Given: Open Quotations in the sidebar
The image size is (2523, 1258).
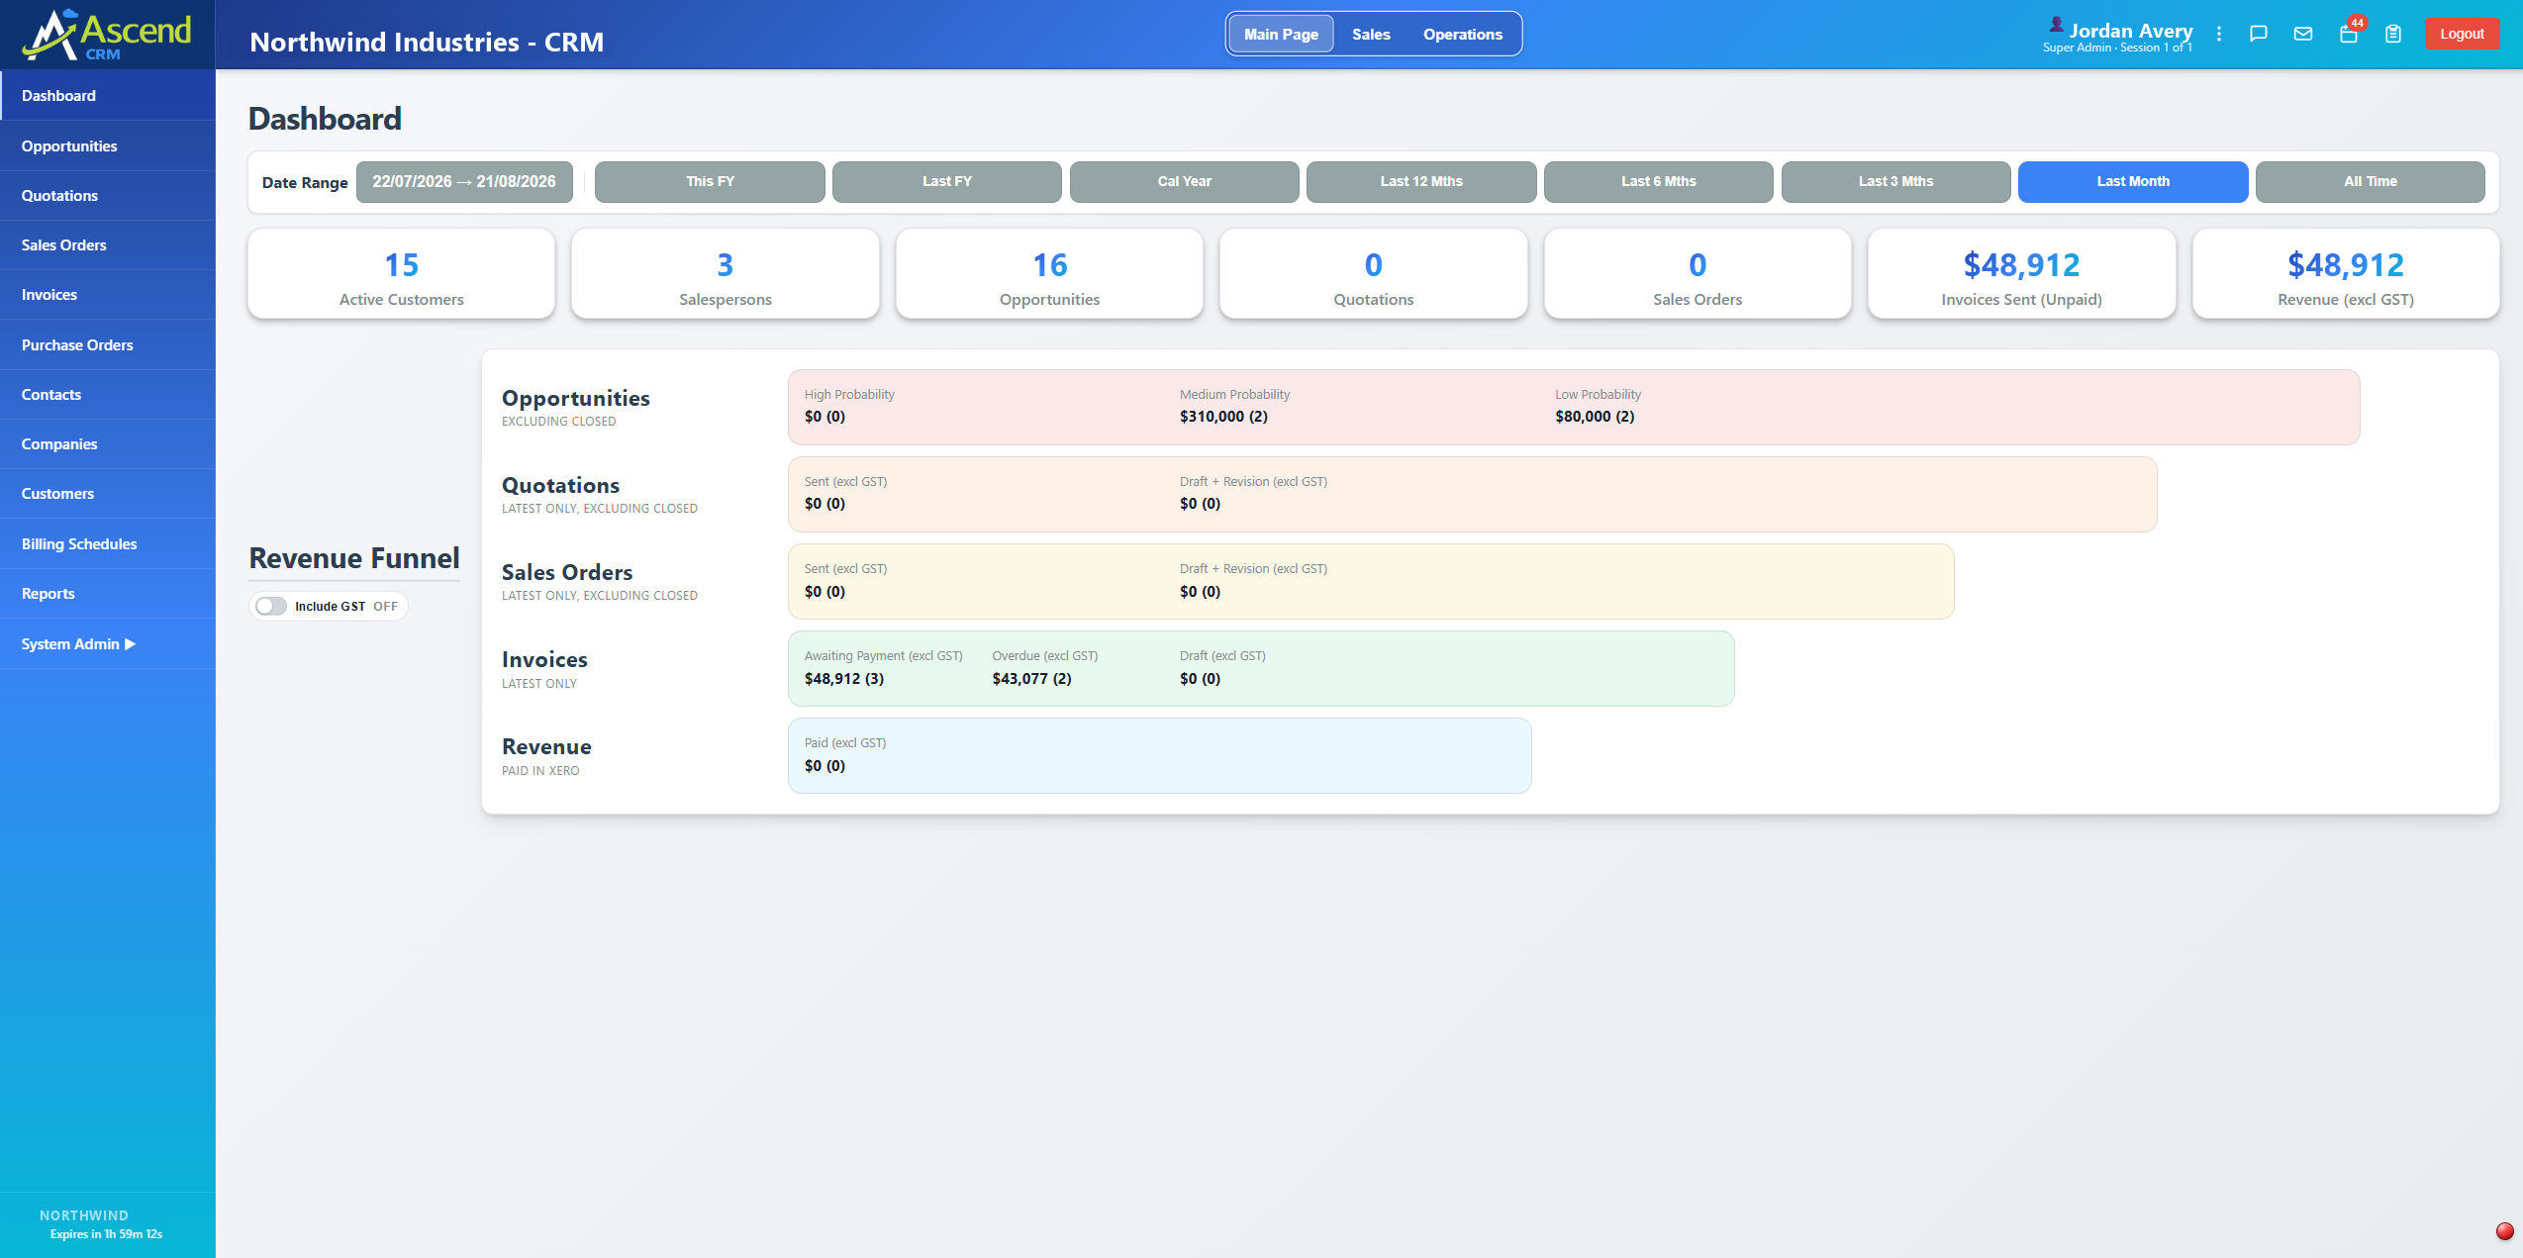Looking at the screenshot, I should click(x=108, y=195).
